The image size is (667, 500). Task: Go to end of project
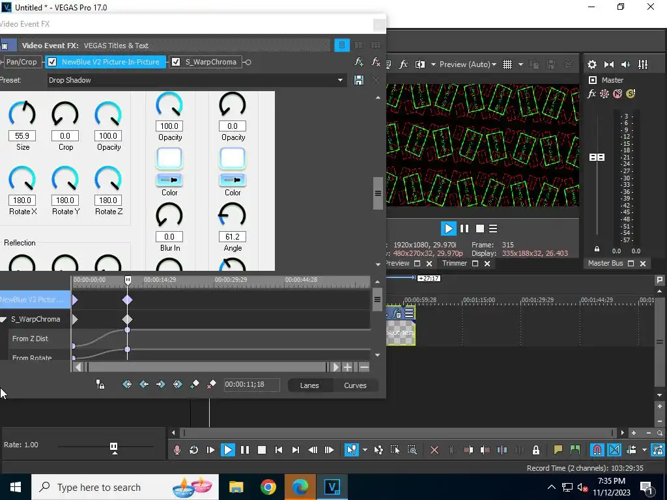point(296,450)
